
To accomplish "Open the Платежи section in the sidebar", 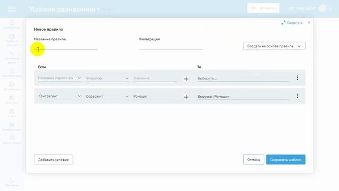I will (12, 100).
